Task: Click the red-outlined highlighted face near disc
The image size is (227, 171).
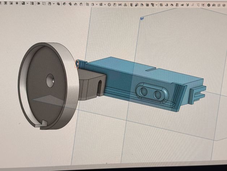Action: [77, 64]
